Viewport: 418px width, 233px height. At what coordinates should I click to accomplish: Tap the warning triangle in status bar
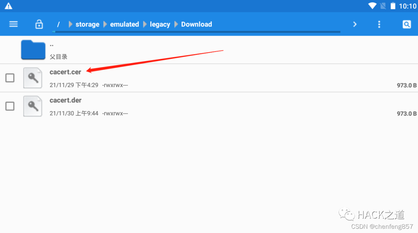click(x=9, y=6)
